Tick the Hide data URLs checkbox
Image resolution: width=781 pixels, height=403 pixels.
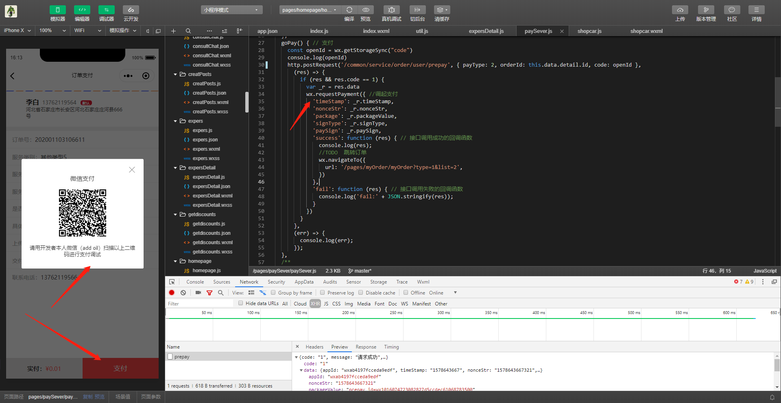click(241, 303)
